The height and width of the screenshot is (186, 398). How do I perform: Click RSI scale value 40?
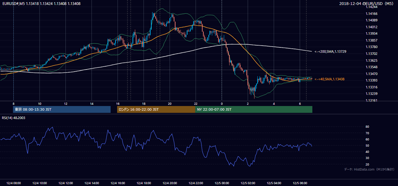[x=367, y=152]
